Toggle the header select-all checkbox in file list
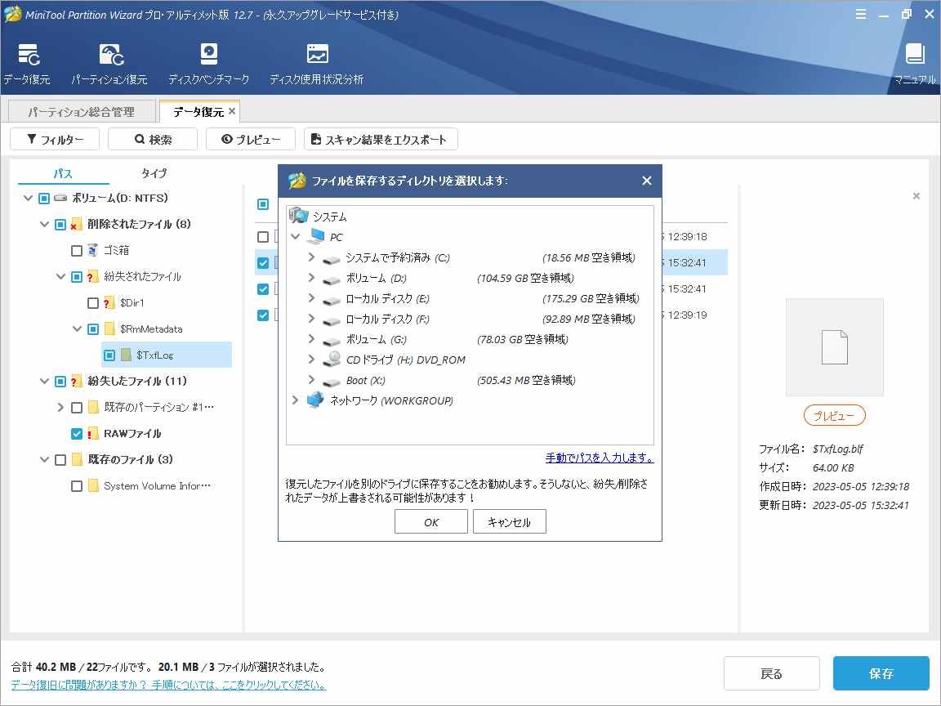The image size is (941, 706). point(263,205)
